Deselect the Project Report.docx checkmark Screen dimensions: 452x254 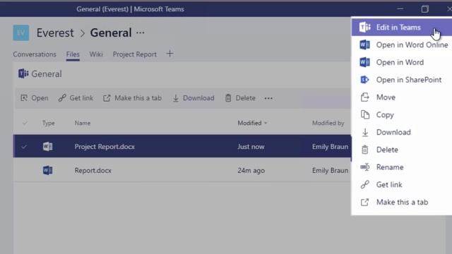coord(24,147)
